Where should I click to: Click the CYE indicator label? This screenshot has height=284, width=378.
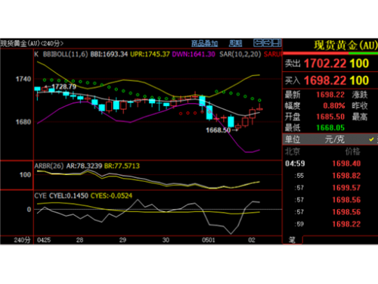(40, 195)
